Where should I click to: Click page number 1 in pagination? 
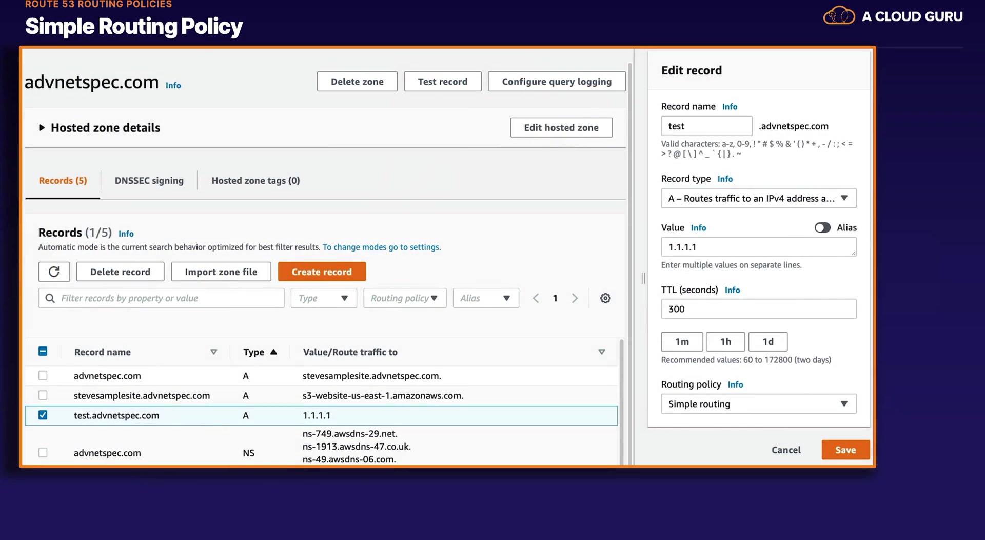coord(555,298)
